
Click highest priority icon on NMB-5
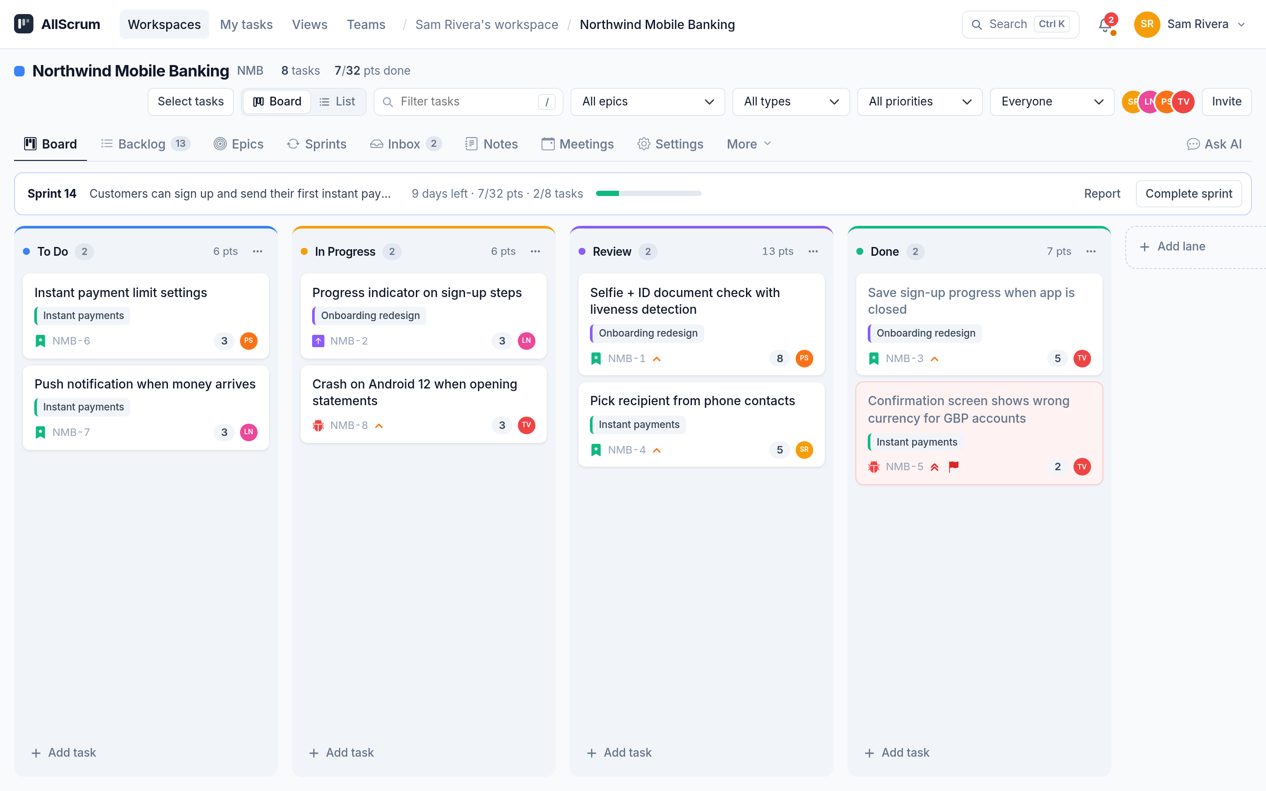[x=934, y=467]
